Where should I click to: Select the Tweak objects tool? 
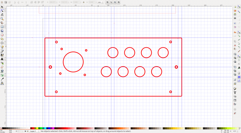pos(2,15)
